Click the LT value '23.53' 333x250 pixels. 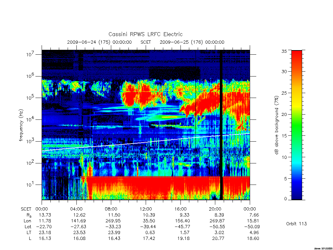click(79, 232)
